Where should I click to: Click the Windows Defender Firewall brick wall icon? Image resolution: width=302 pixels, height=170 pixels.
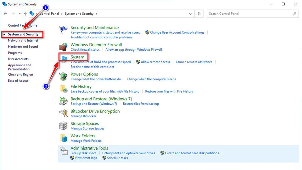(x=63, y=47)
